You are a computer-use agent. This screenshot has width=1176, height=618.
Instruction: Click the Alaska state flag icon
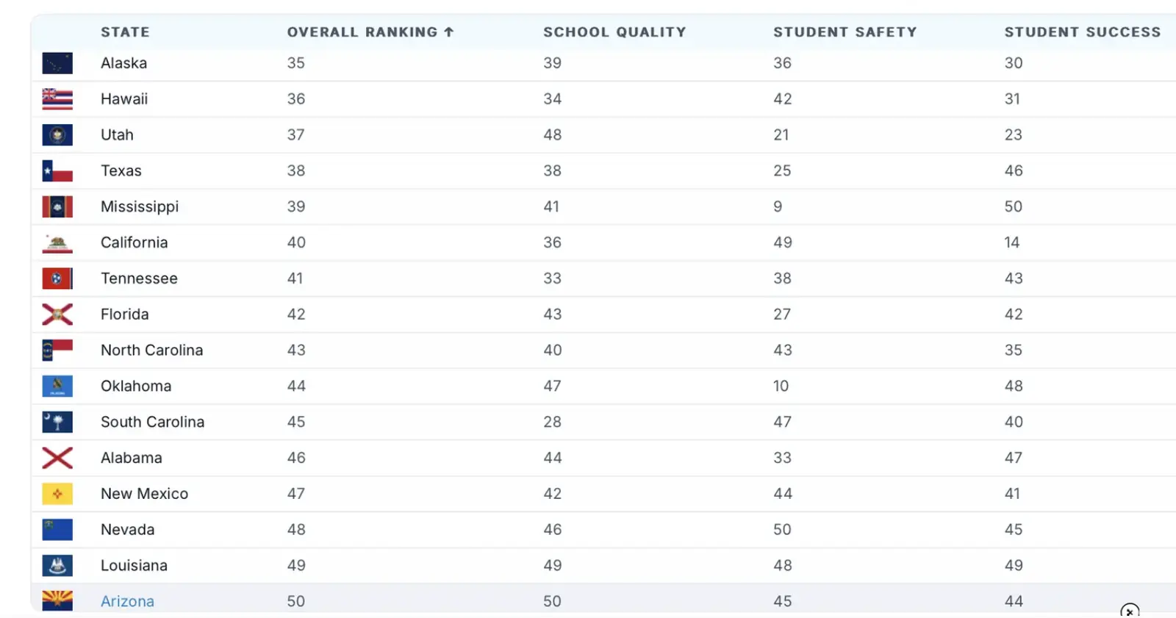57,63
